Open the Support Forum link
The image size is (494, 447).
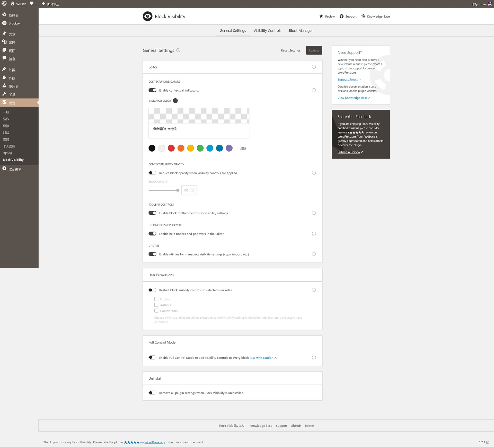pyautogui.click(x=348, y=80)
